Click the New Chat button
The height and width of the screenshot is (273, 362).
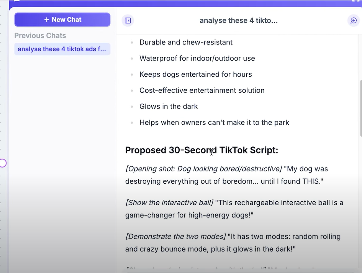point(62,20)
